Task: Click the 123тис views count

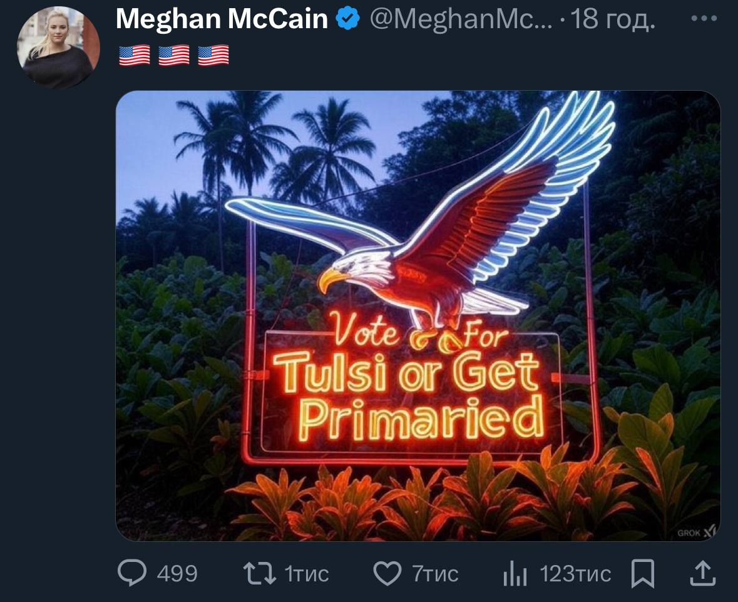Action: (x=575, y=573)
